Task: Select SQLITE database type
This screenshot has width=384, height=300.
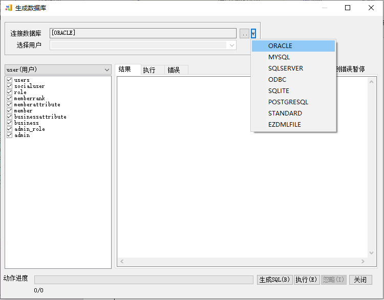Action: click(x=293, y=91)
